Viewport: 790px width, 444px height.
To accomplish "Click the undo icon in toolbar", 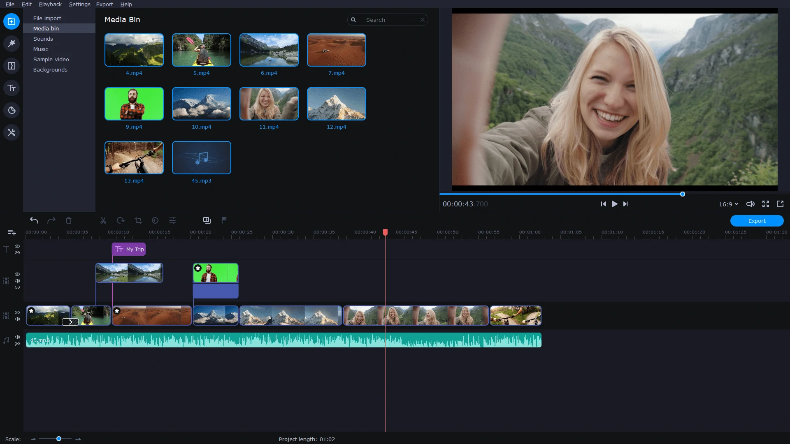I will (34, 220).
